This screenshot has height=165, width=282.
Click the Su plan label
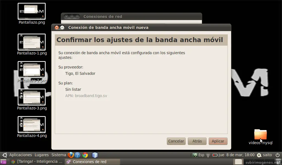click(x=66, y=83)
